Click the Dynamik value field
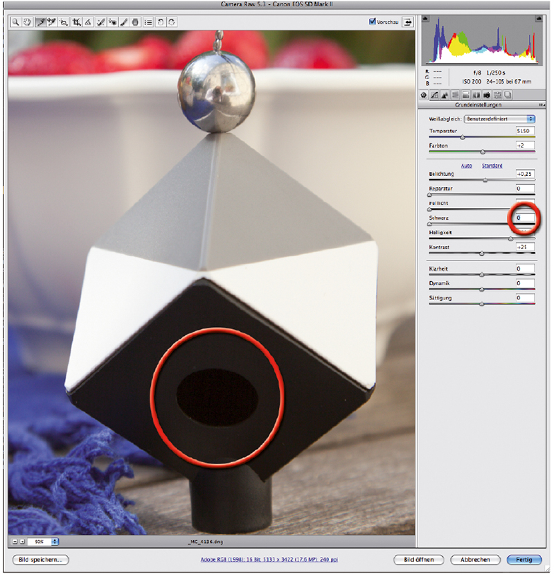This screenshot has width=554, height=575. click(525, 283)
